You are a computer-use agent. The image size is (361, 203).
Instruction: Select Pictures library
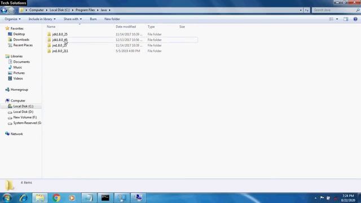[19, 73]
